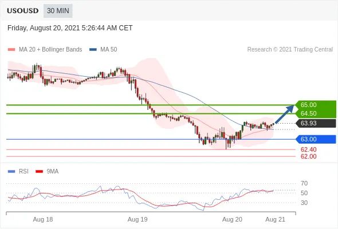Click the Aug 20 date axis marker

(232, 219)
